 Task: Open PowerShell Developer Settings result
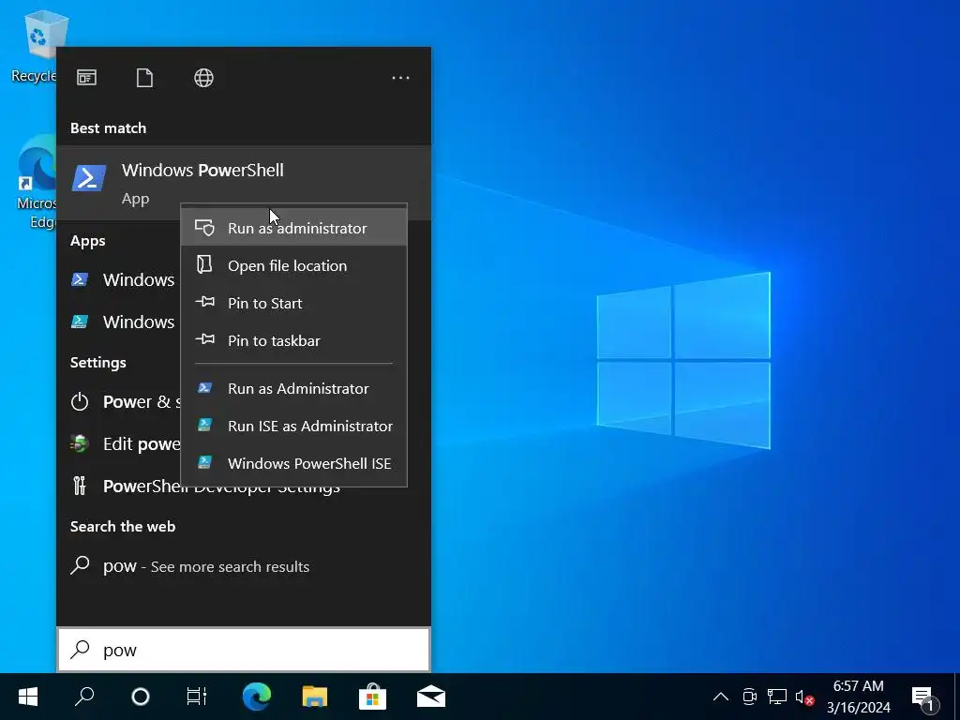pos(244,487)
